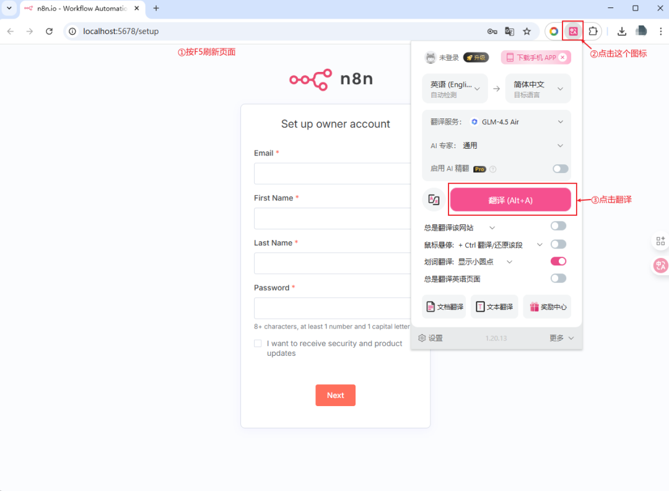Open a new browser tab
Viewport: 669px width, 491px height.
pyautogui.click(x=156, y=8)
